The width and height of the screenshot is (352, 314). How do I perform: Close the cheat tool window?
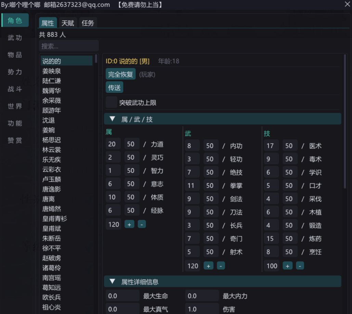(x=347, y=4)
